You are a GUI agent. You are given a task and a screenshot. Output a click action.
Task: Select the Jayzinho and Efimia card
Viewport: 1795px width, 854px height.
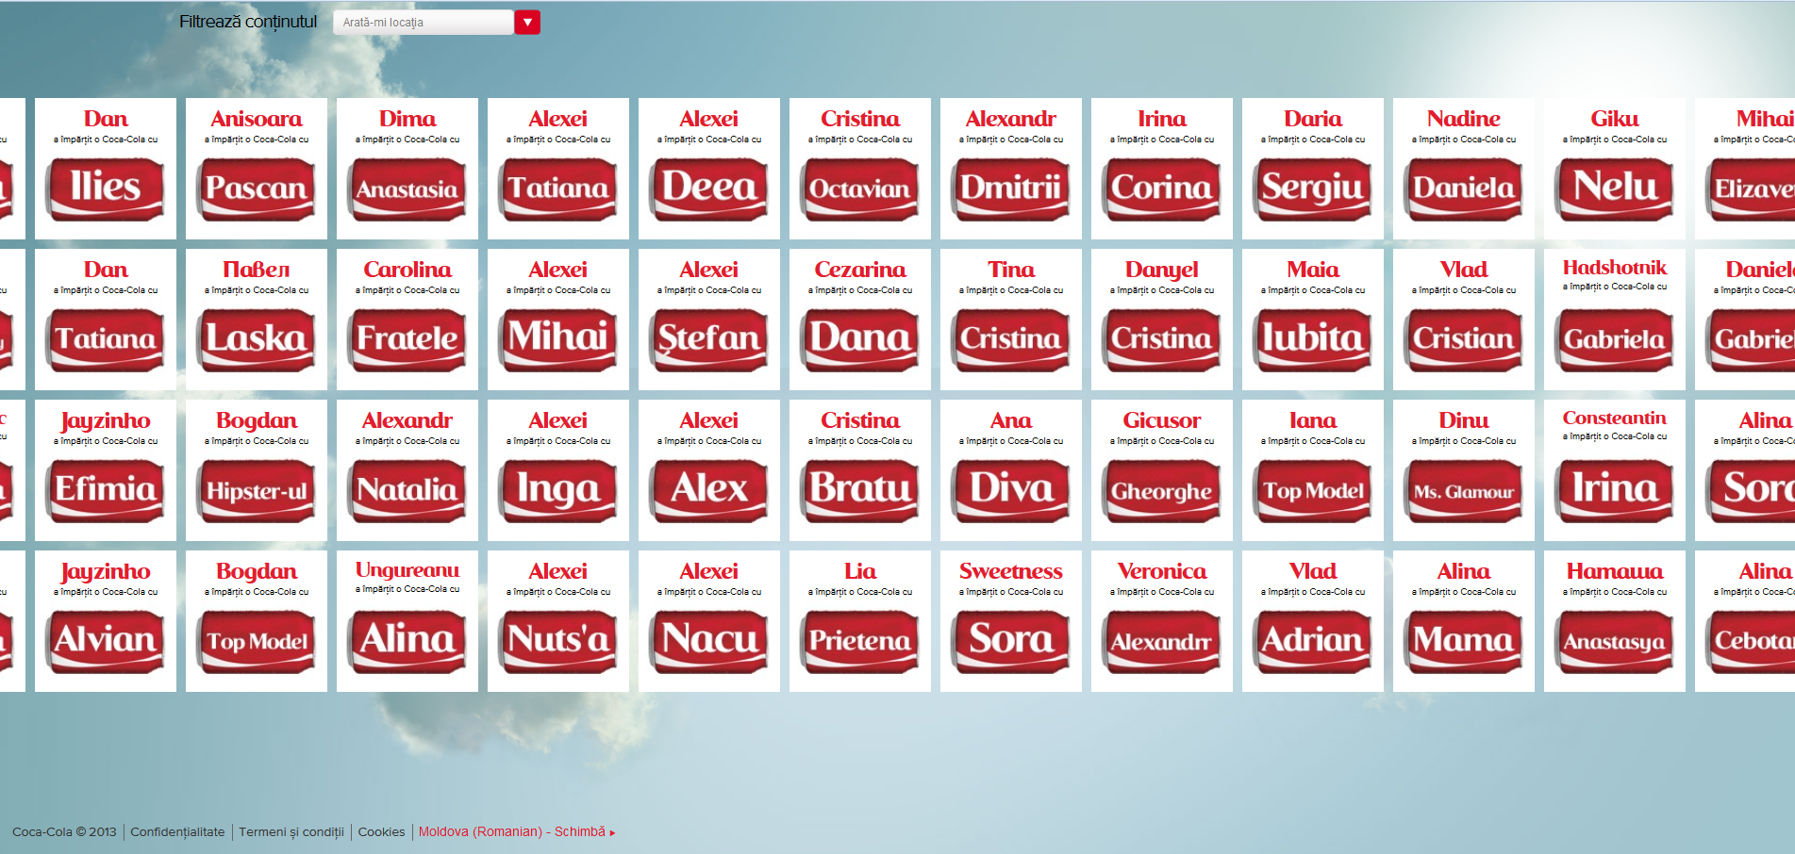coord(106,470)
